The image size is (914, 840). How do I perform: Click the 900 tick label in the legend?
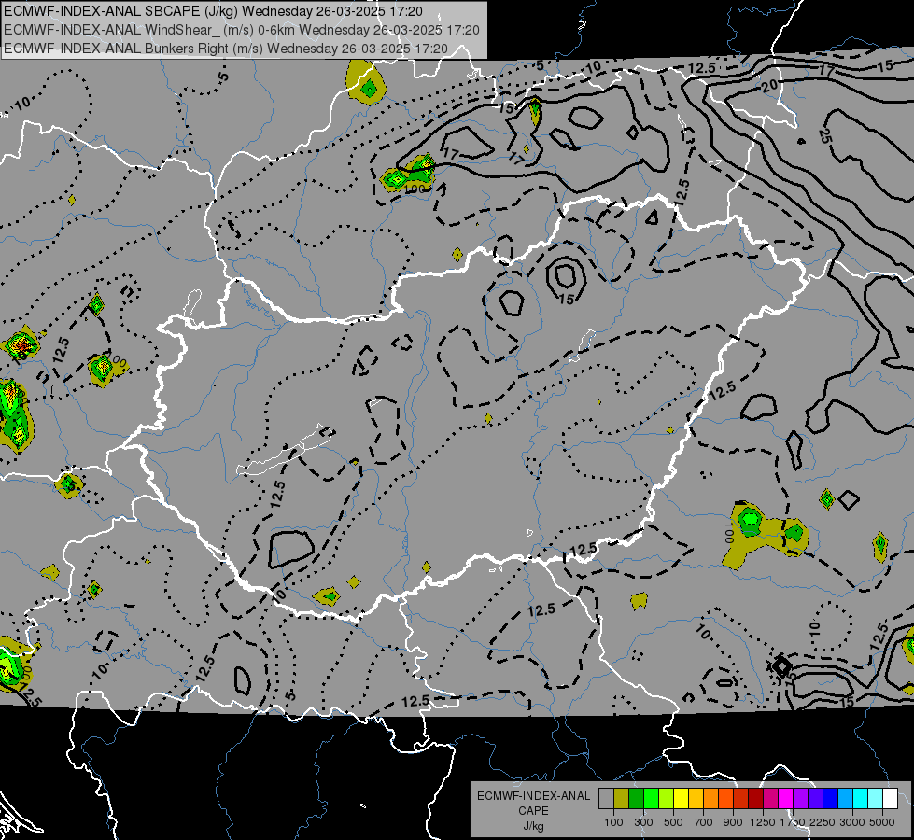pos(733,822)
